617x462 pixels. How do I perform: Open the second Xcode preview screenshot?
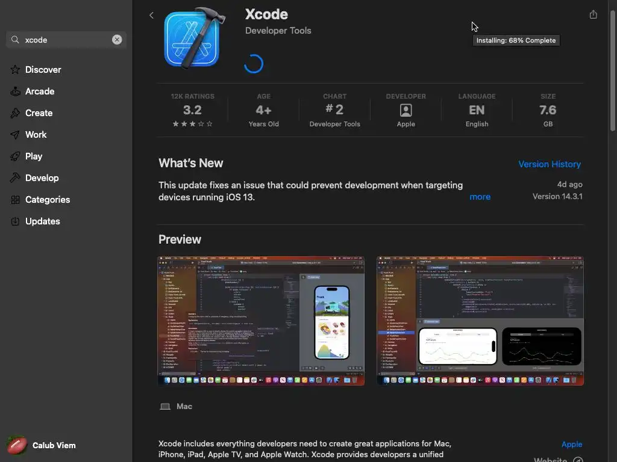pyautogui.click(x=480, y=321)
